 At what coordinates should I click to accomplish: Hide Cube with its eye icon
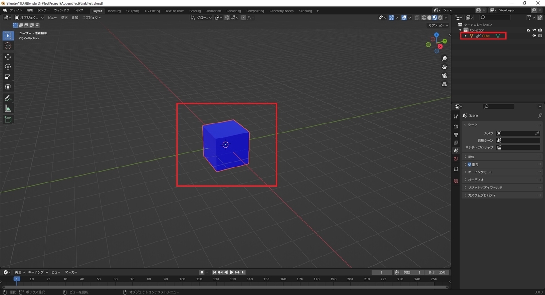[x=534, y=36]
